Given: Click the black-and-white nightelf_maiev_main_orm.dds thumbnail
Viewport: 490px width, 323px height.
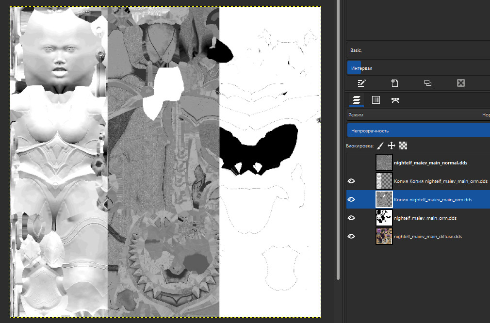Looking at the screenshot, I should [x=384, y=218].
